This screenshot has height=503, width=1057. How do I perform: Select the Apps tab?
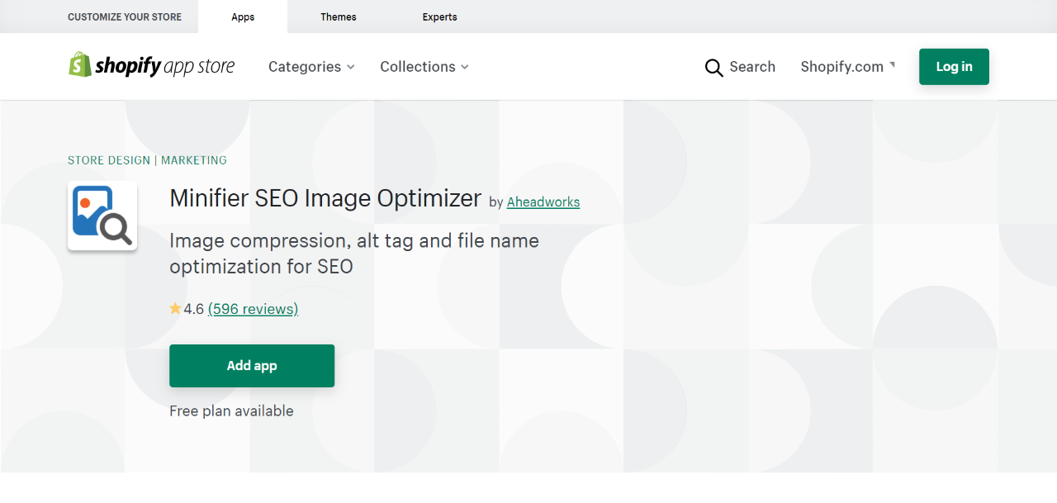coord(243,17)
